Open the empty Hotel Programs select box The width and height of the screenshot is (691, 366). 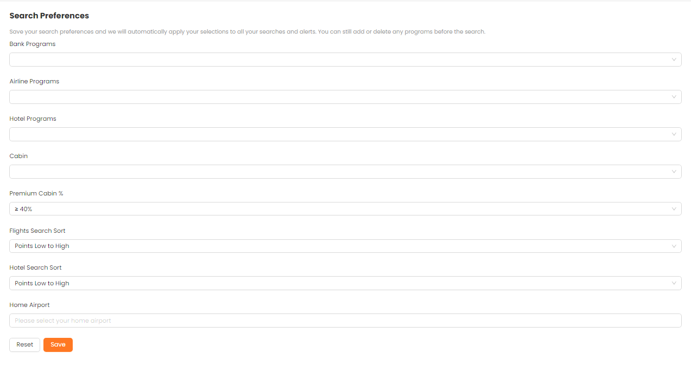337,134
